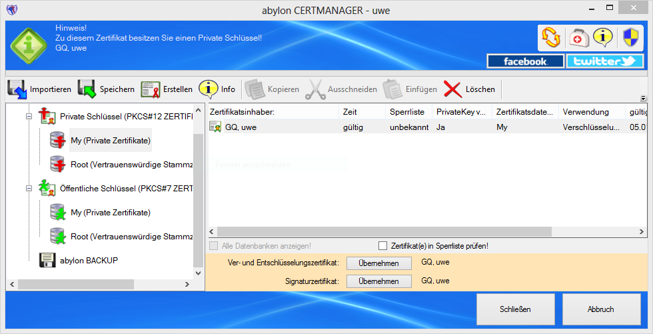Select My (Private Zertifikate) under Private Schlüssel

111,141
